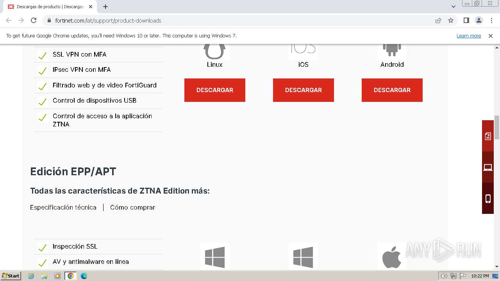500x281 pixels.
Task: Select the Descargas de producto tab
Action: click(50, 7)
